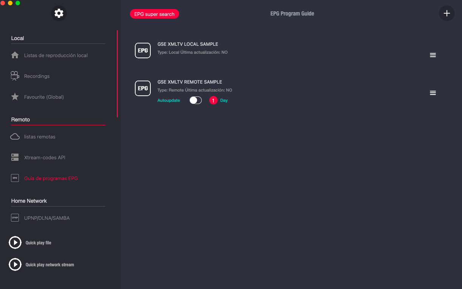Click the star icon for Favourite (Global)

15,97
